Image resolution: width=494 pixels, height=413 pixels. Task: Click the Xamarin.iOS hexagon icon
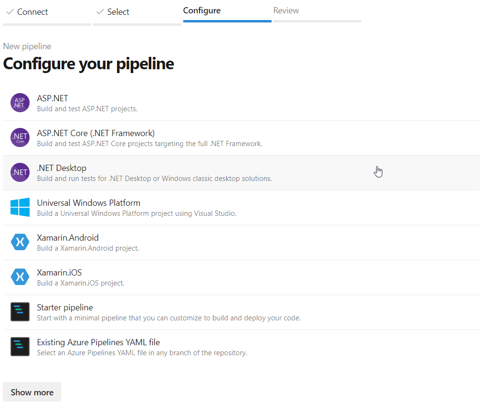pos(20,277)
